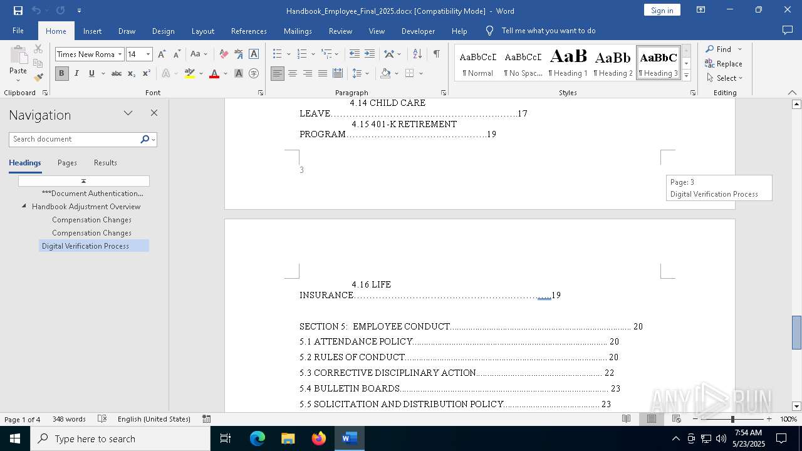Apply character shading icon
The image size is (802, 451).
tap(239, 73)
